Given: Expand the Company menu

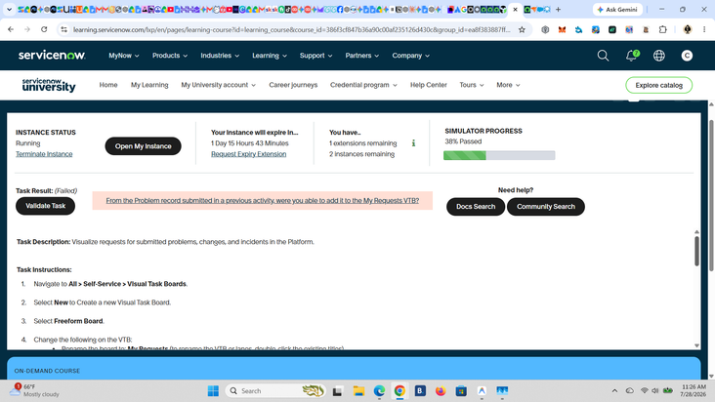Looking at the screenshot, I should 410,56.
